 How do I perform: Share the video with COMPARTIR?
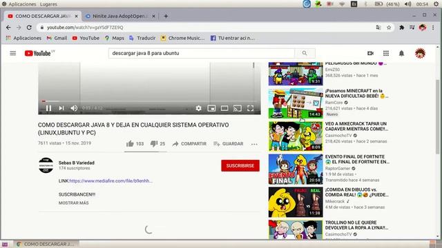[x=189, y=144]
